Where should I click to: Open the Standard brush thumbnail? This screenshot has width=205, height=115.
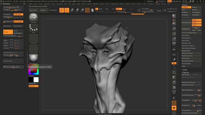[x=33, y=18]
